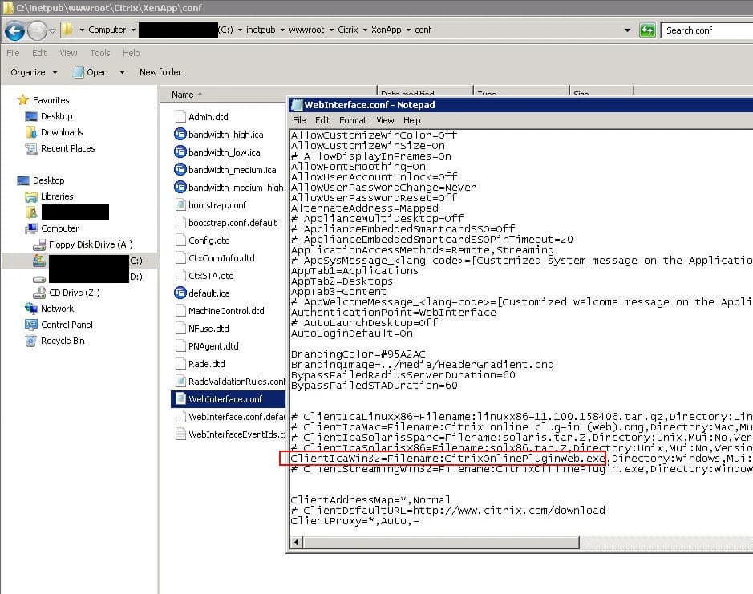Screen dimensions: 753x594
Task: Select the bandwidth_low.ica file icon
Action: [x=180, y=152]
